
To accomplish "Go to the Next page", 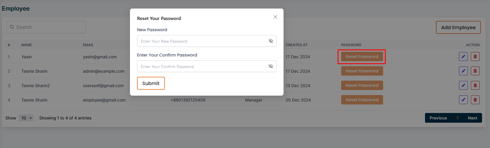I will point(472,118).
